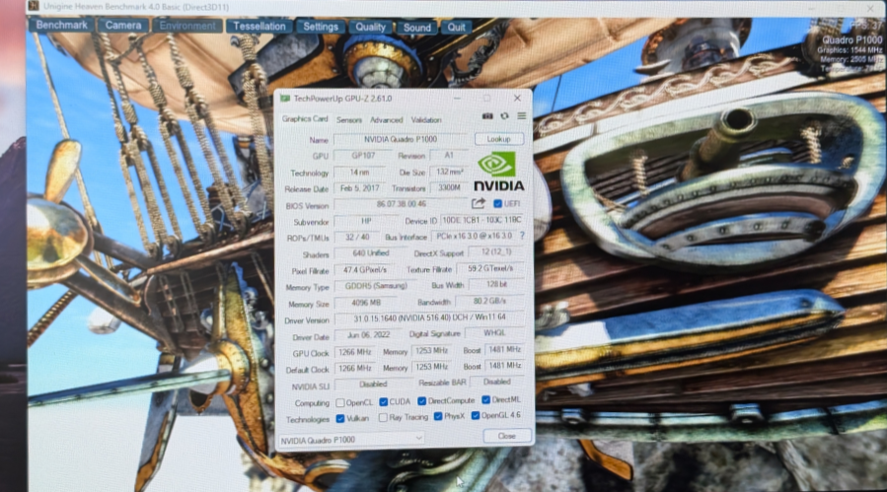Screen dimensions: 887x492
Task: Toggle the OpenCL checkbox
Action: [x=340, y=402]
